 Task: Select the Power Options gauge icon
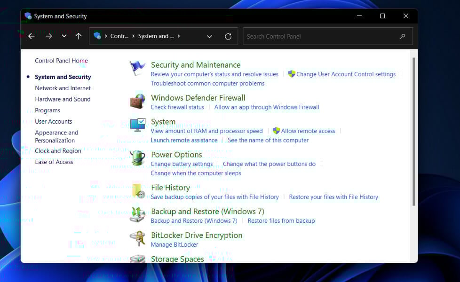pos(137,157)
